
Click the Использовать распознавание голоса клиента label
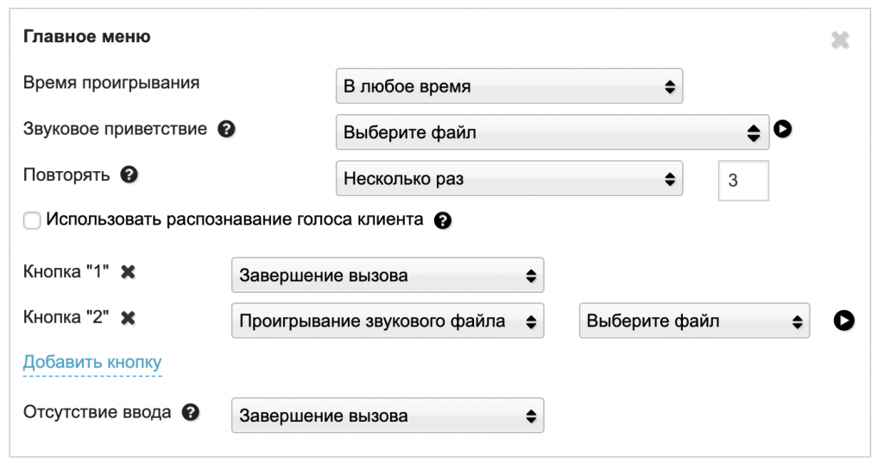pos(235,219)
